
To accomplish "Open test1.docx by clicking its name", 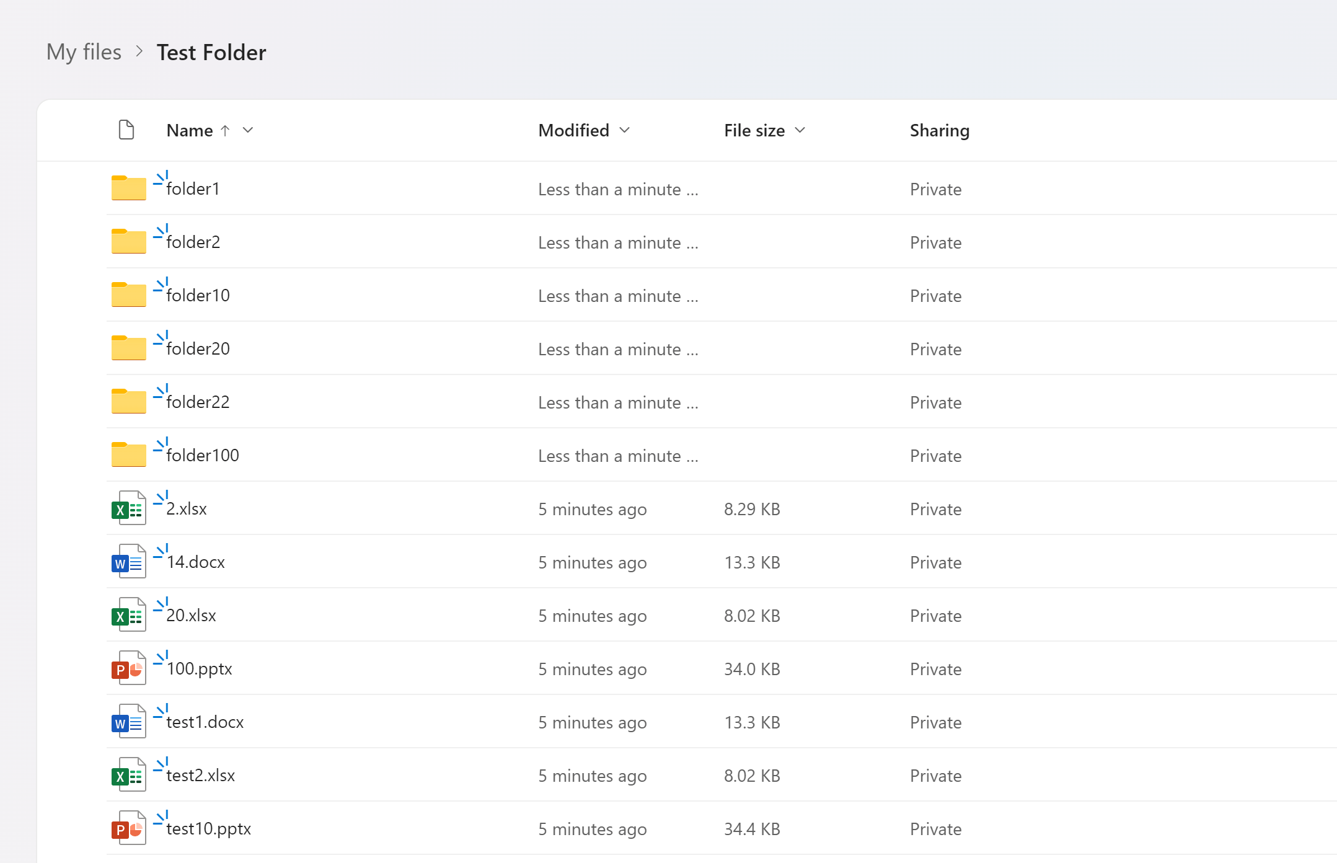I will 205,721.
